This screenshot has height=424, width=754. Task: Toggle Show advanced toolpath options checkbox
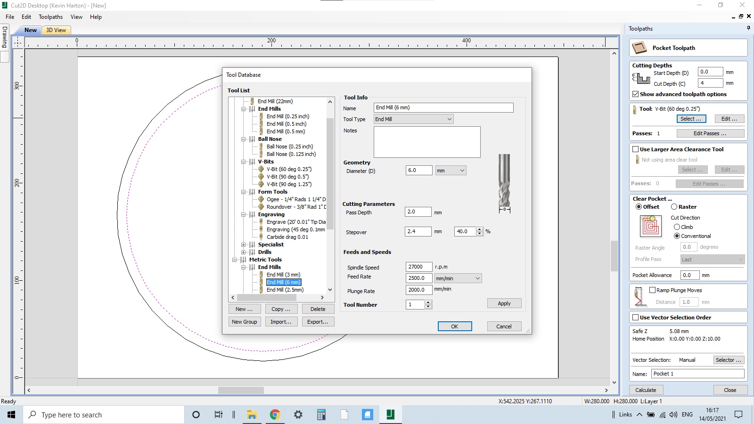point(635,94)
